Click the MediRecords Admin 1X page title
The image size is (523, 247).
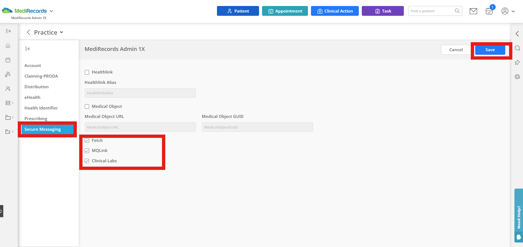115,49
